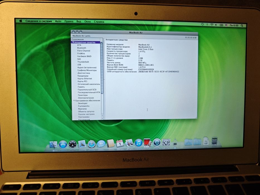This screenshot has height=195, width=260.
Task: Select Память in the sidebar list
Action: click(x=81, y=87)
